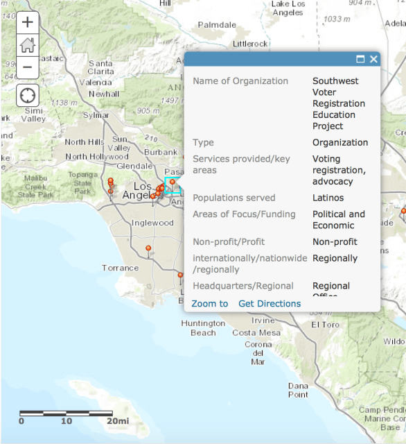Click the 'Inglewood' map label
406x444 pixels.
152,223
